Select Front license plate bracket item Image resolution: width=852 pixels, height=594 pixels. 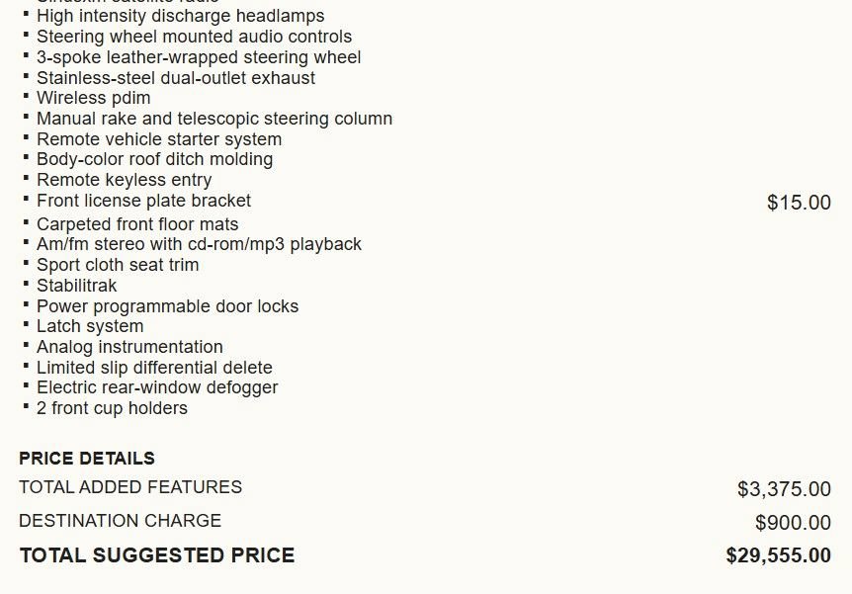click(143, 201)
